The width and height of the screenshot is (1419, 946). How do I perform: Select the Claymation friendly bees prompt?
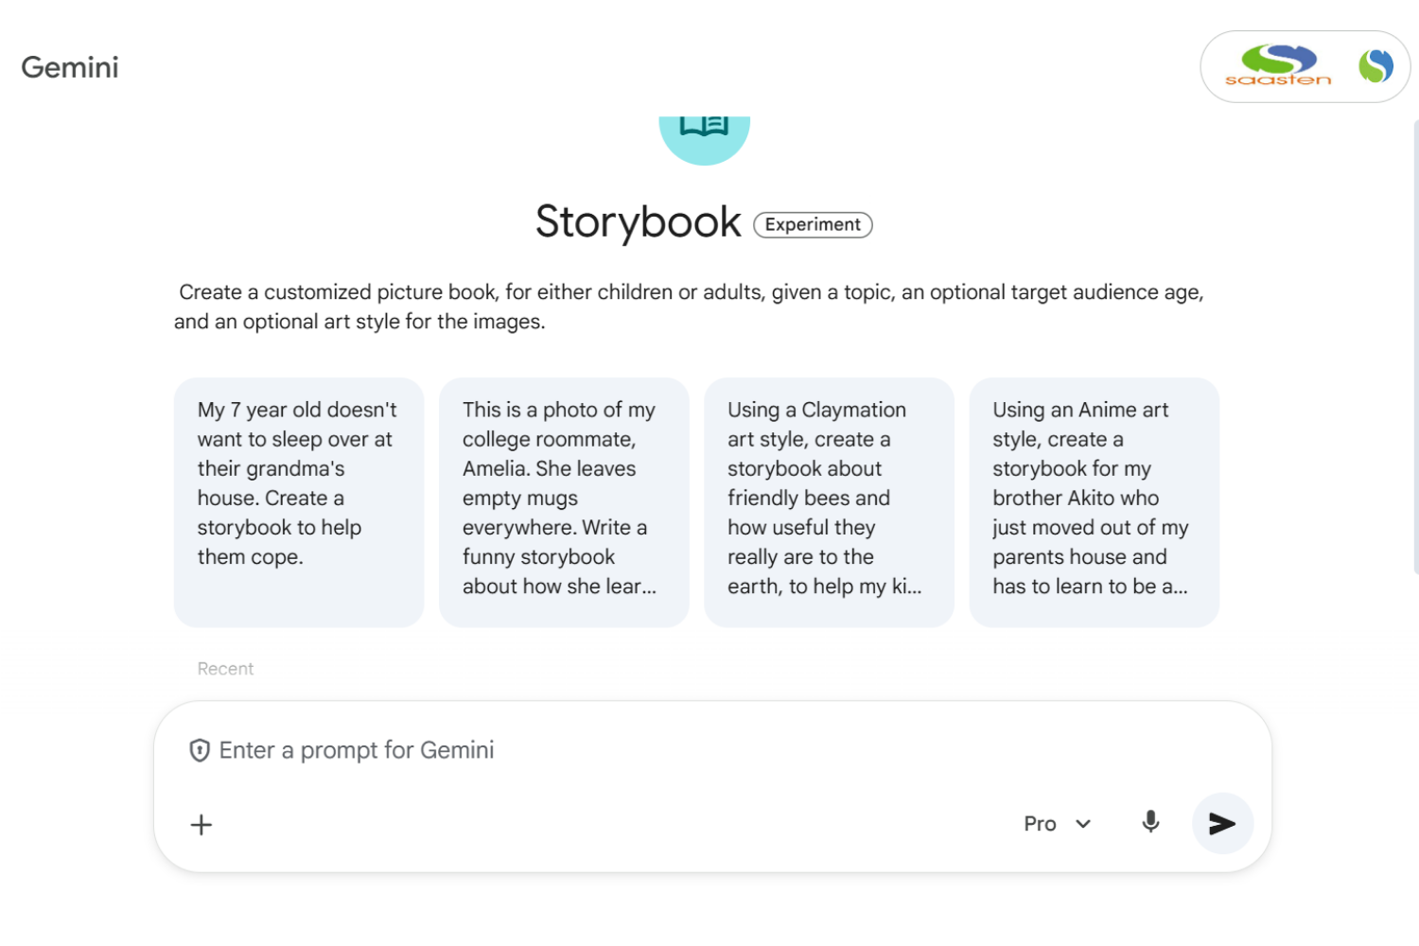pos(828,501)
